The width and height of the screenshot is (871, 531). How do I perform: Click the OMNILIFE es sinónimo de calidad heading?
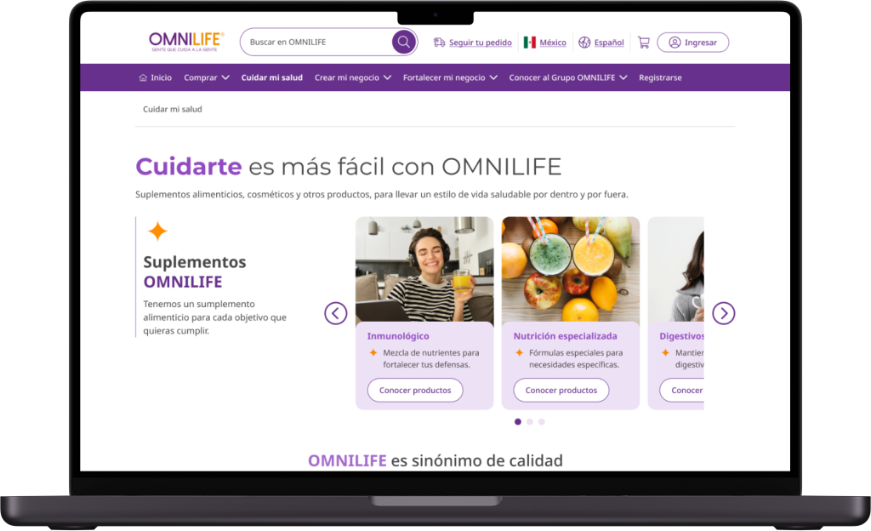435,461
